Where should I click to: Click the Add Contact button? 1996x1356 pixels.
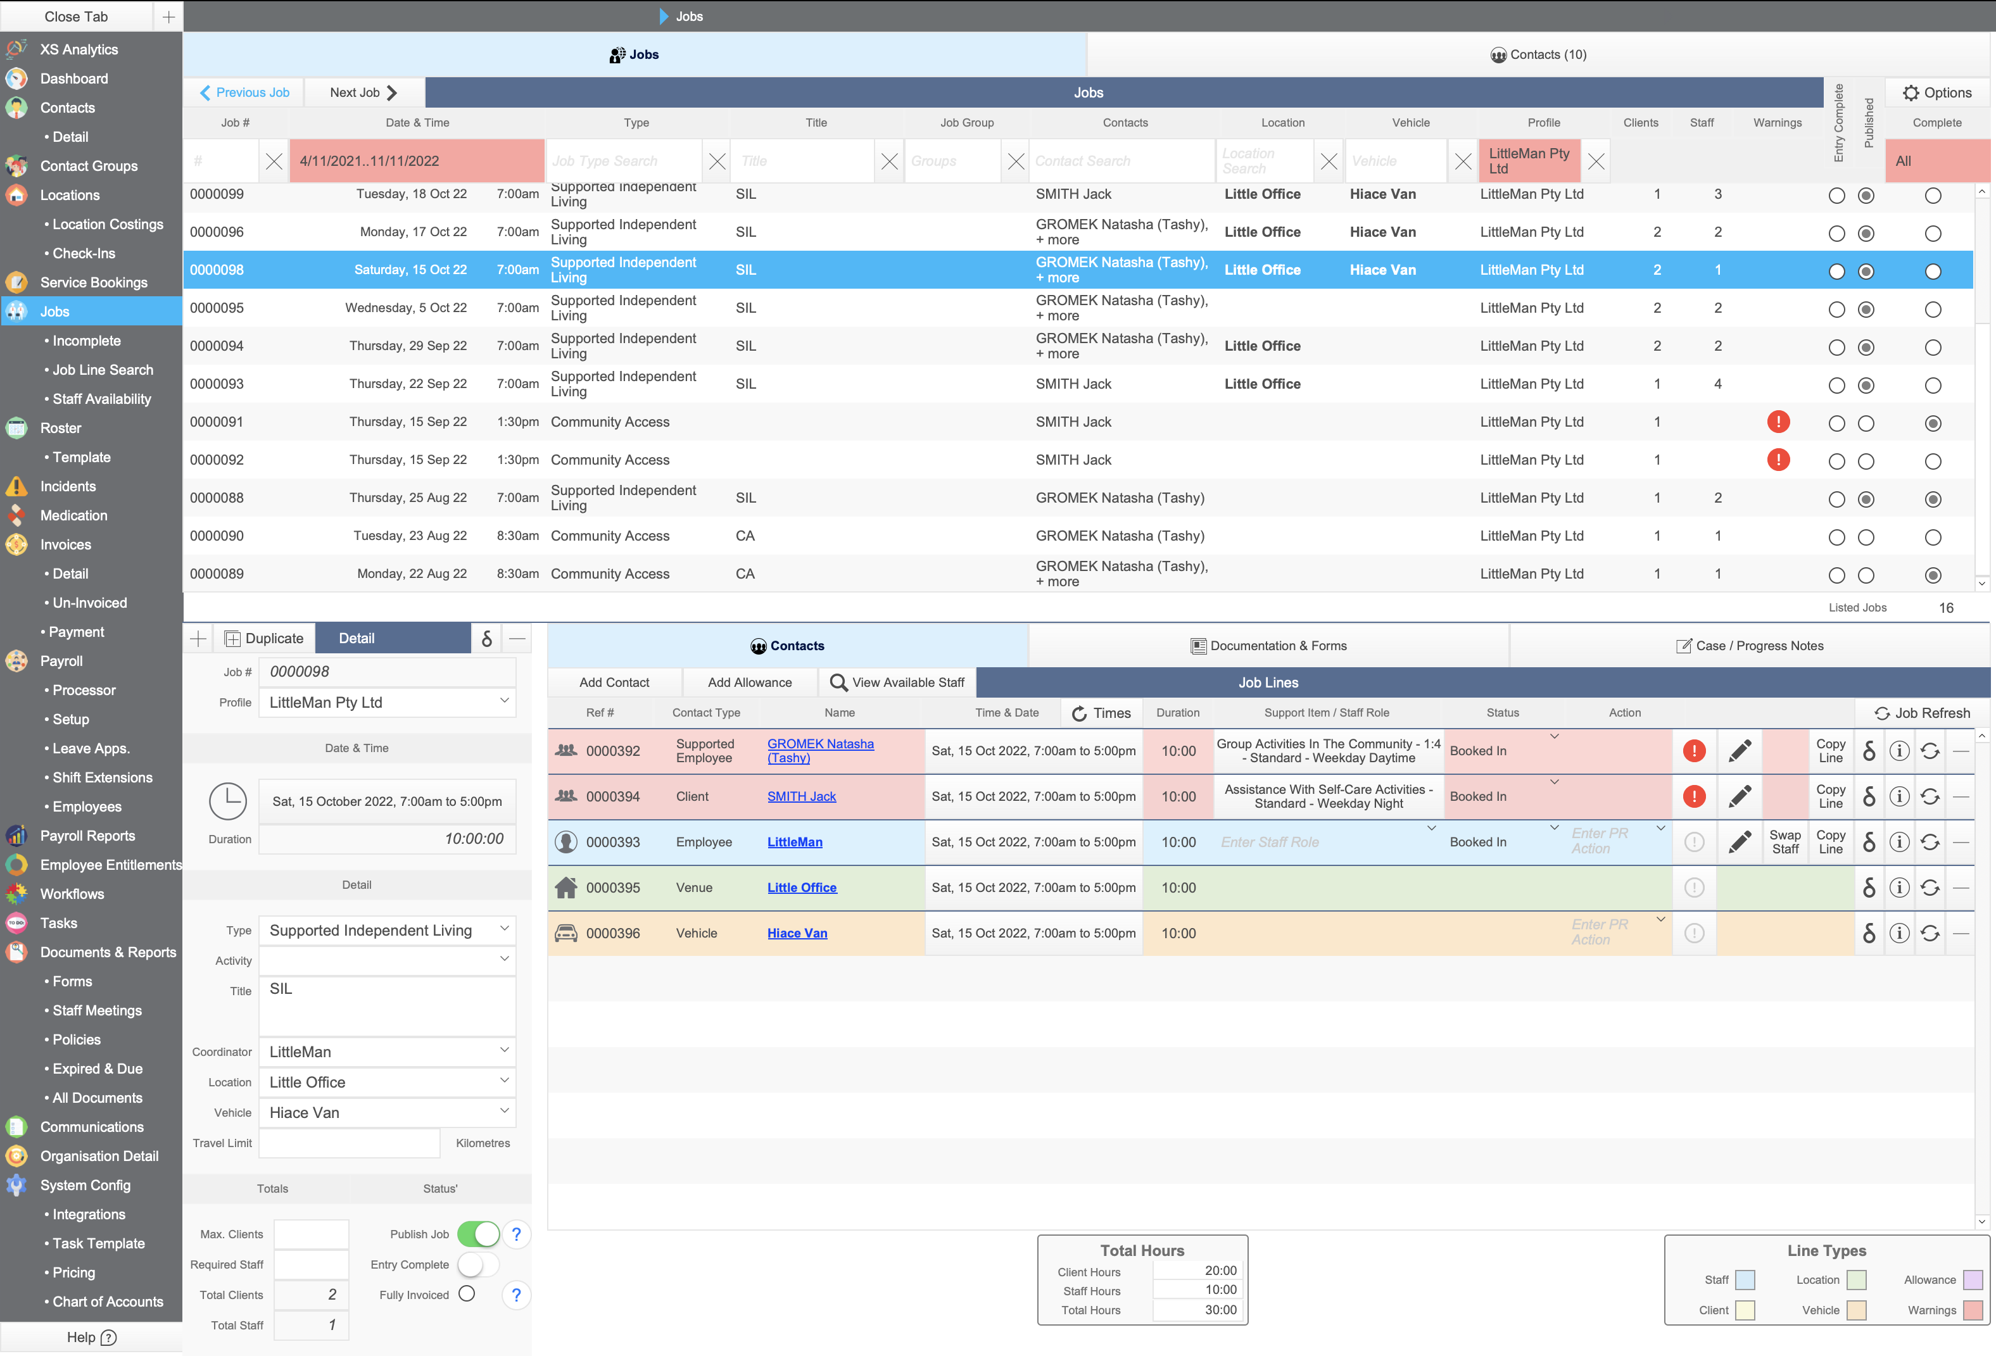[x=614, y=682]
